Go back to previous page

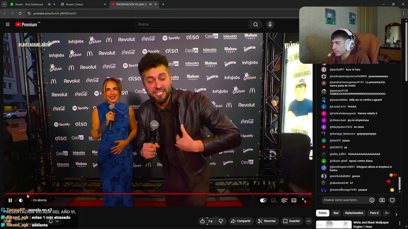[4, 13]
